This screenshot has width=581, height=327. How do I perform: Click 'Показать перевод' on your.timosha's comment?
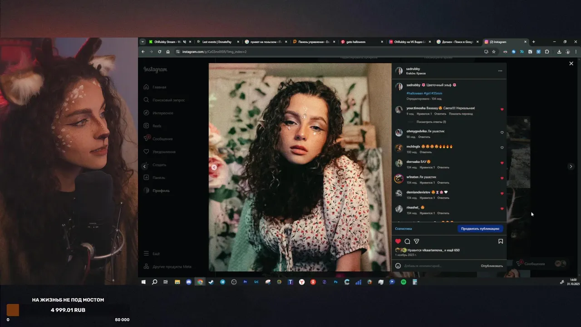461,114
